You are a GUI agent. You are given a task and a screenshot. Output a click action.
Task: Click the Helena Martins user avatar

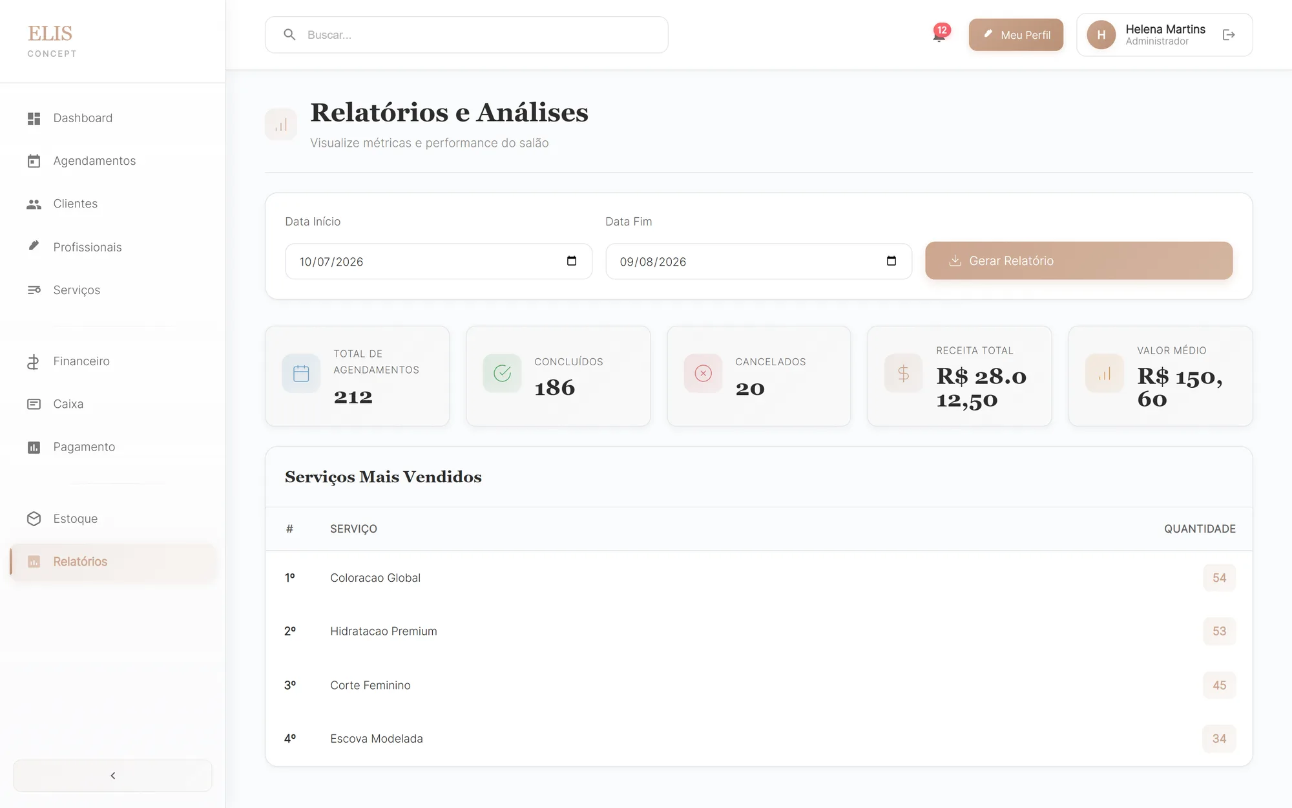pos(1101,35)
